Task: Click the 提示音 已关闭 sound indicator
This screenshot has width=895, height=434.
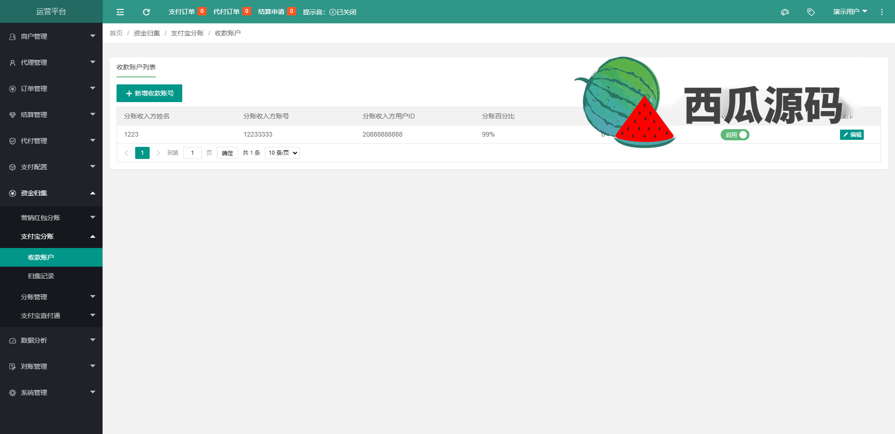Action: (329, 12)
